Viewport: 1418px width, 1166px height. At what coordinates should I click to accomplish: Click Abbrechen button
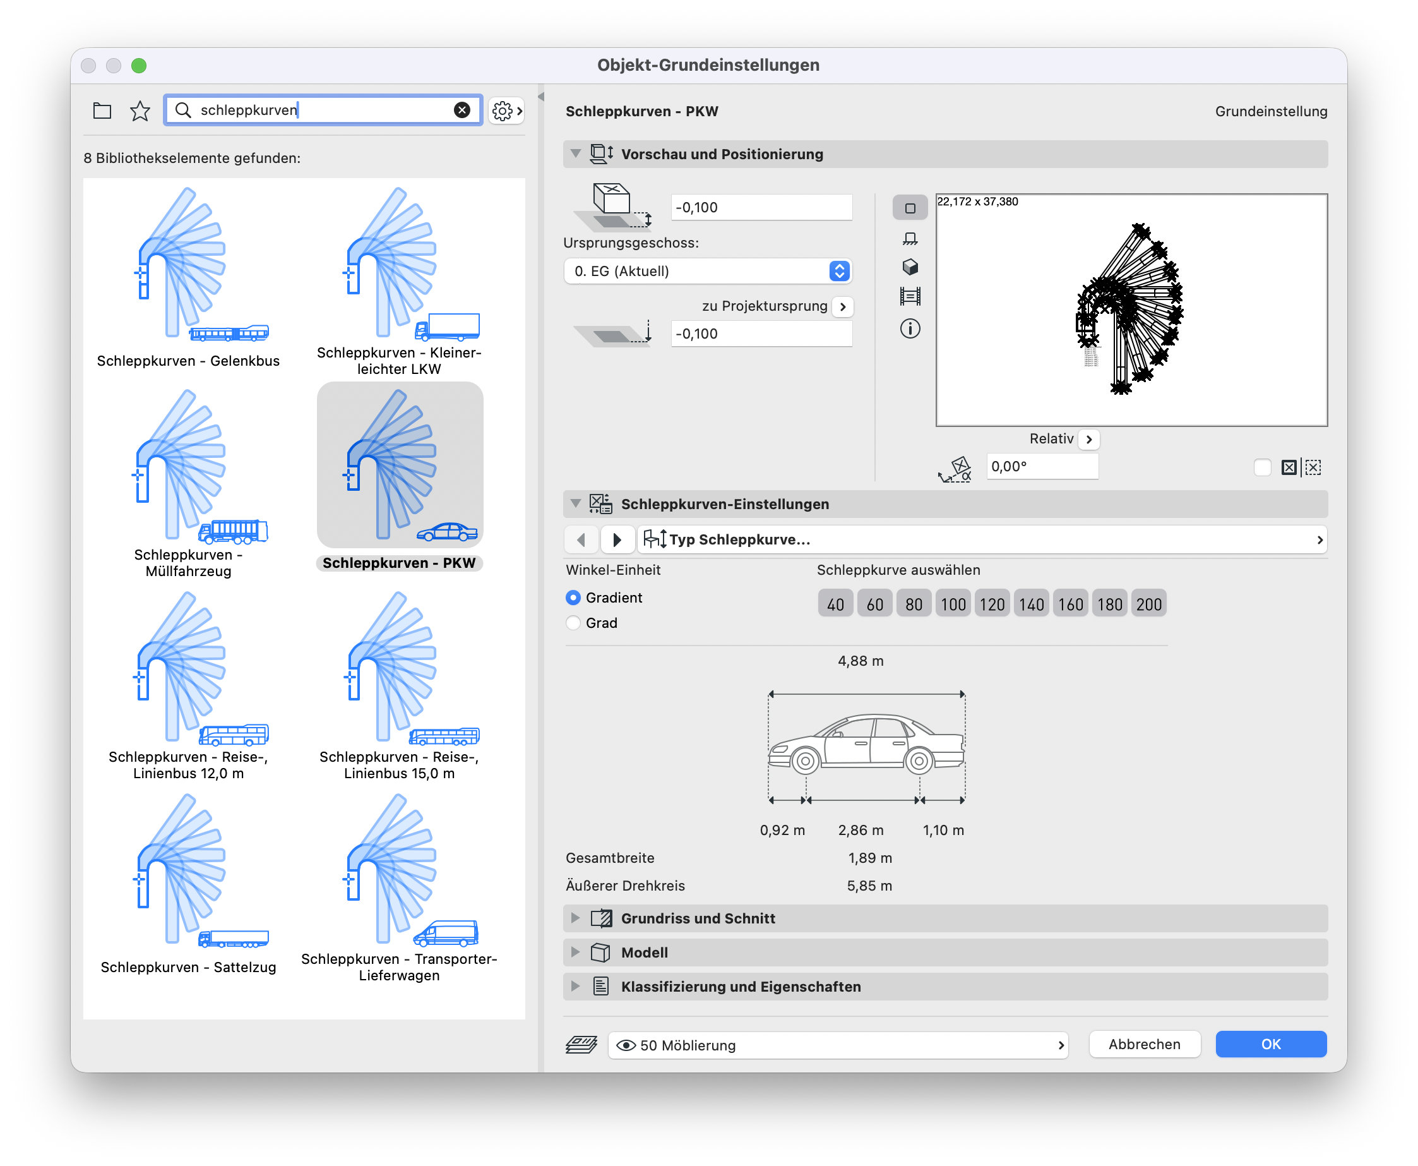click(x=1144, y=1045)
